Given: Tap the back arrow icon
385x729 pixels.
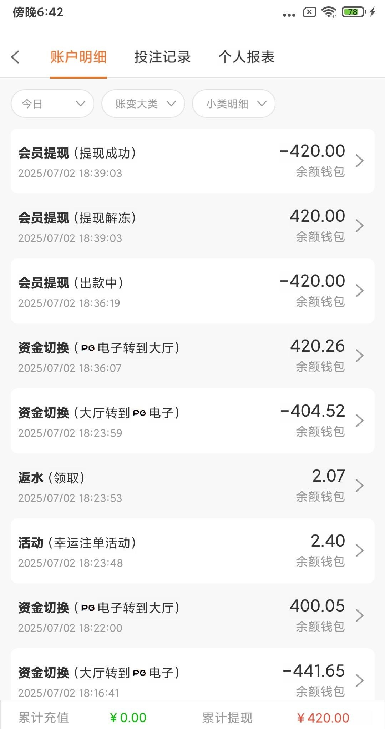Looking at the screenshot, I should [15, 57].
